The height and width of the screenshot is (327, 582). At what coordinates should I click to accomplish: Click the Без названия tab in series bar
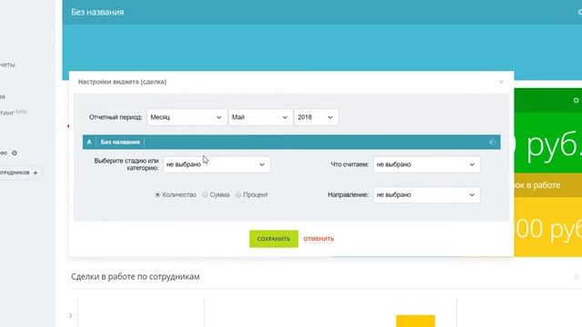tap(120, 142)
